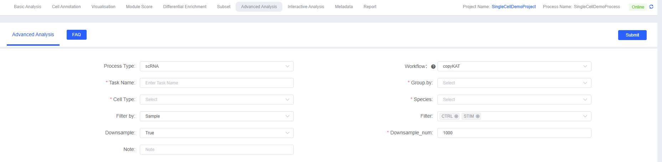
Task: Open the Group.by select dropdown
Action: (514, 83)
